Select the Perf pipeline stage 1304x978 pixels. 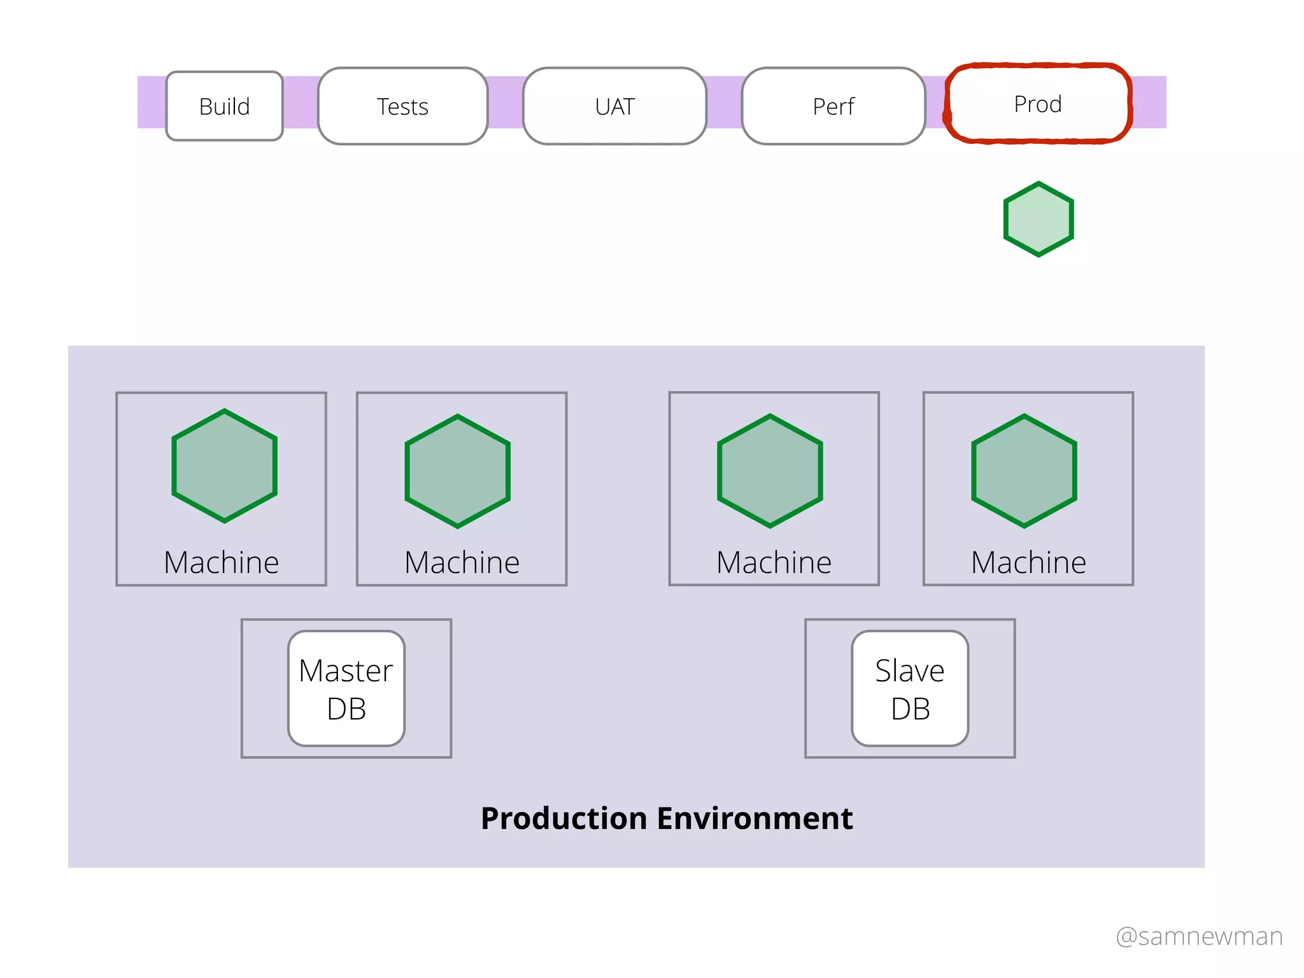(833, 106)
